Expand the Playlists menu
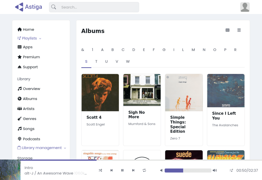Image resolution: width=262 pixels, height=180 pixels. pos(29,38)
